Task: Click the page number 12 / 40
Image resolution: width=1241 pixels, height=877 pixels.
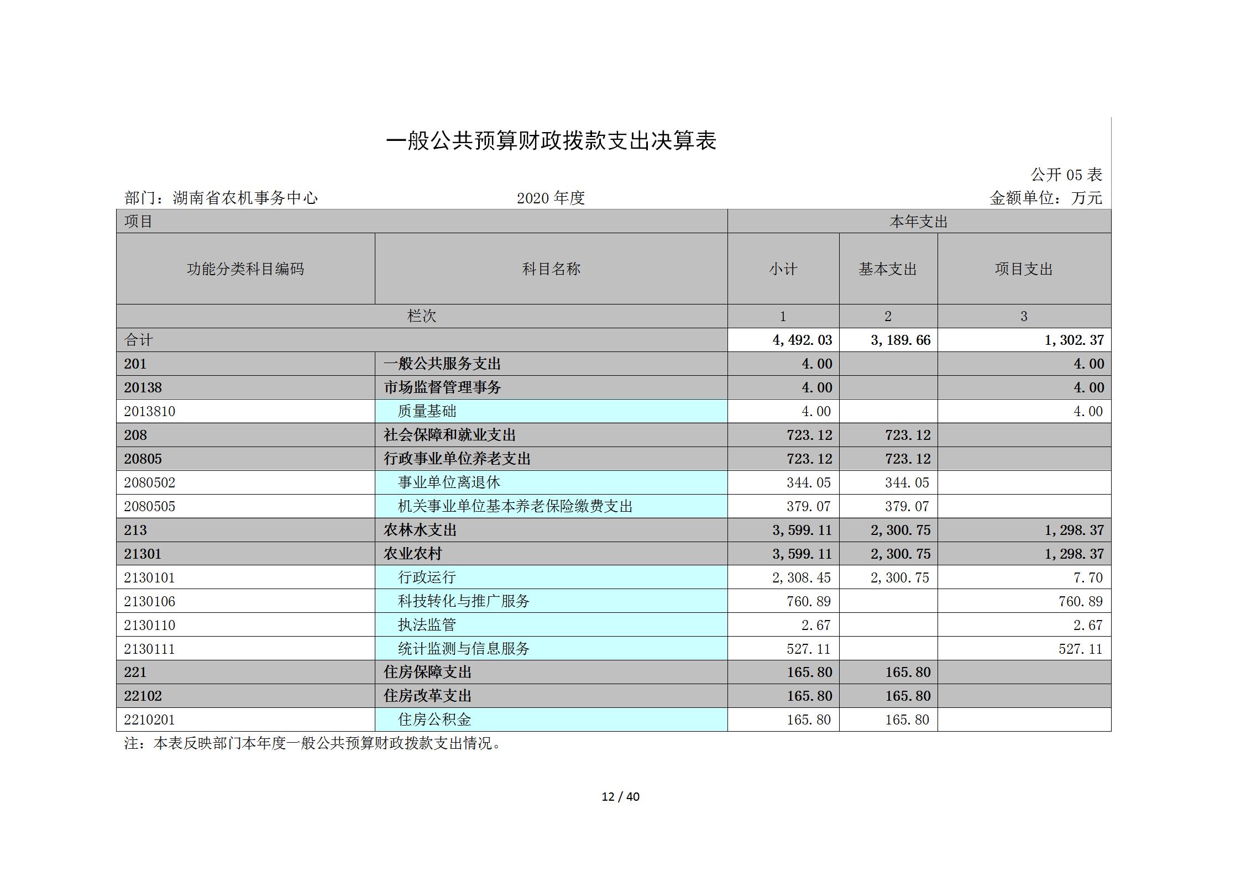Action: tap(620, 796)
